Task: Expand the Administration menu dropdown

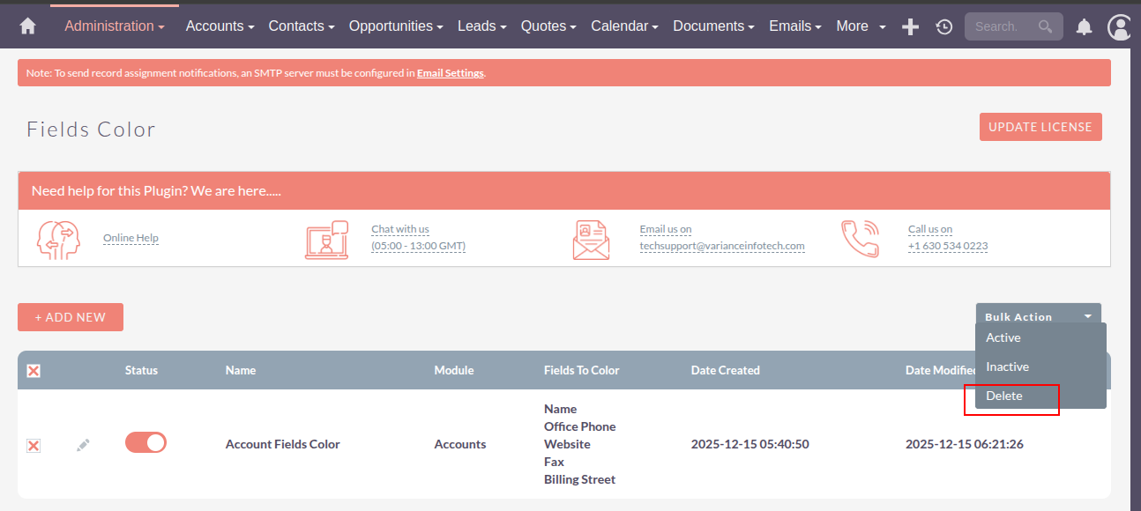Action: click(115, 26)
